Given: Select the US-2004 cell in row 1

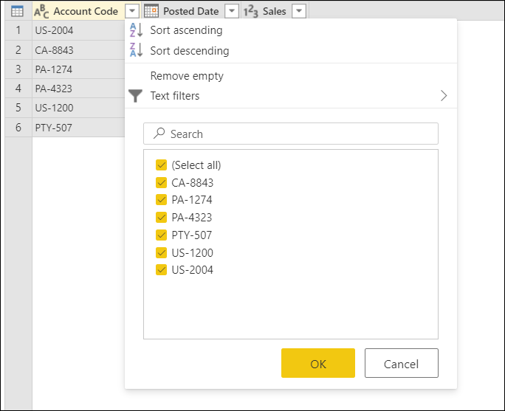Looking at the screenshot, I should (78, 30).
